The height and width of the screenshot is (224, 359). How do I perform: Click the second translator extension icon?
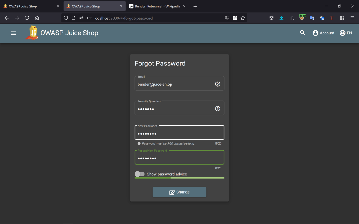coord(322,18)
